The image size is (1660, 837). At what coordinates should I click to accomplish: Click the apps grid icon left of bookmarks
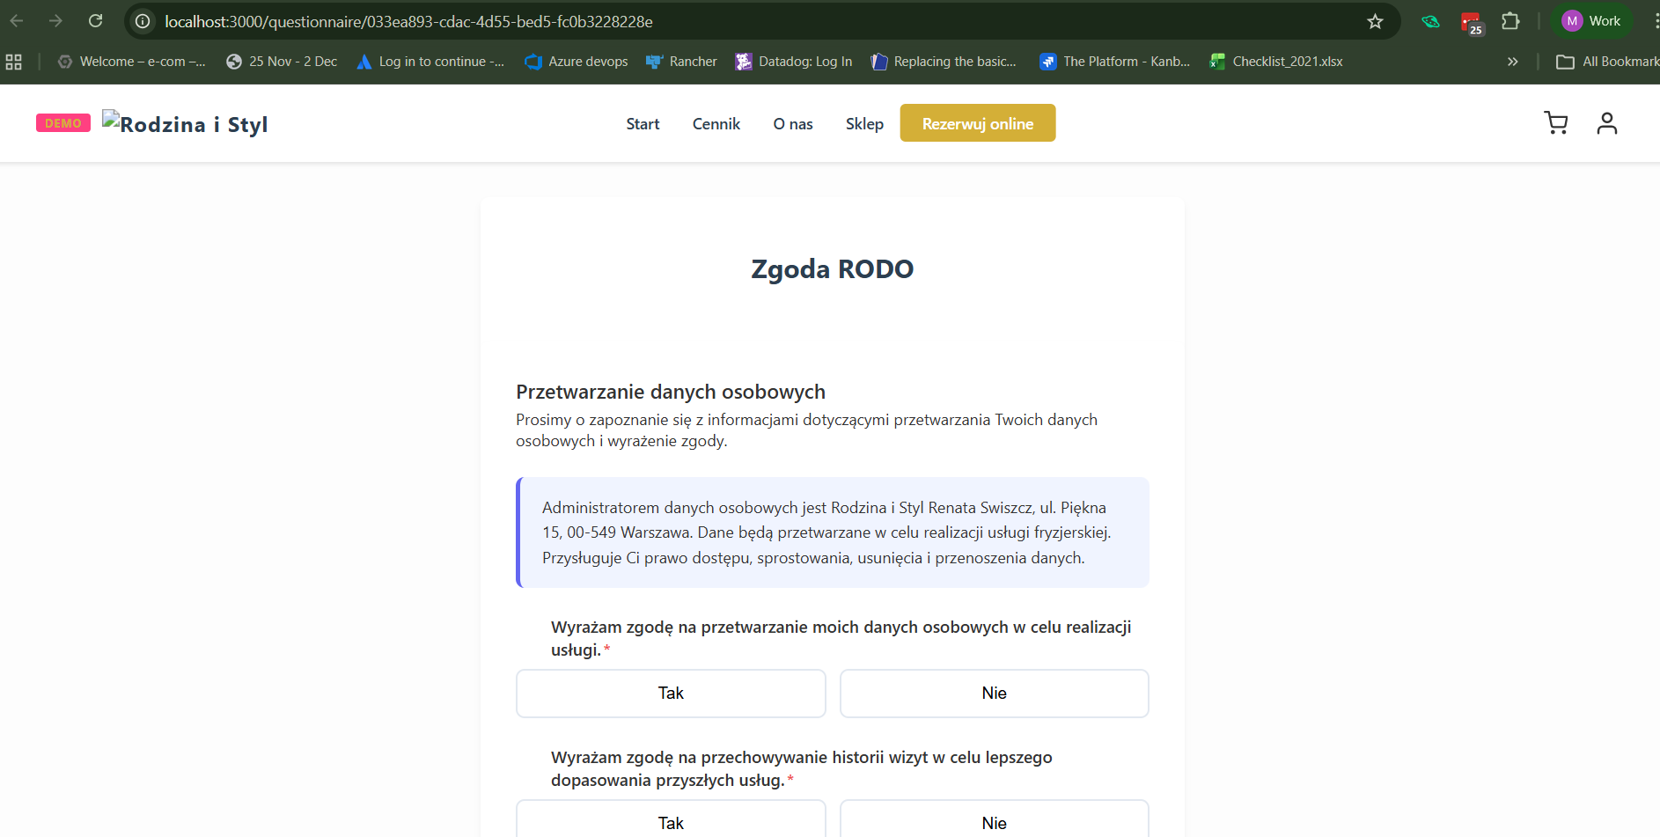(x=13, y=62)
